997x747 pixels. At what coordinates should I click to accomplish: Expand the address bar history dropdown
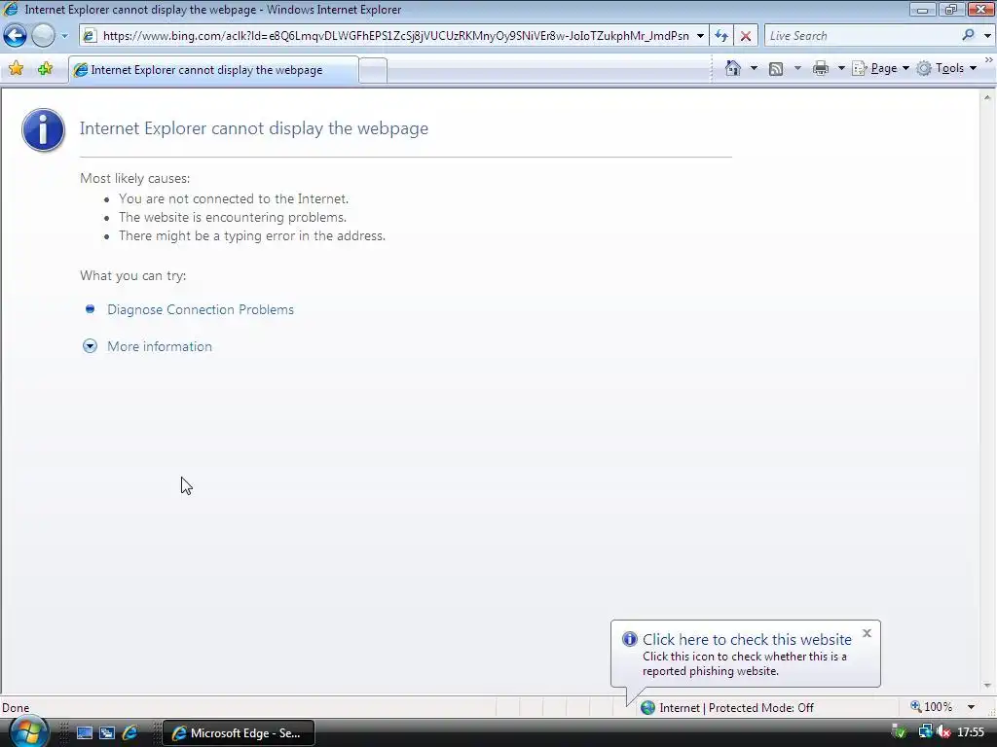[700, 36]
